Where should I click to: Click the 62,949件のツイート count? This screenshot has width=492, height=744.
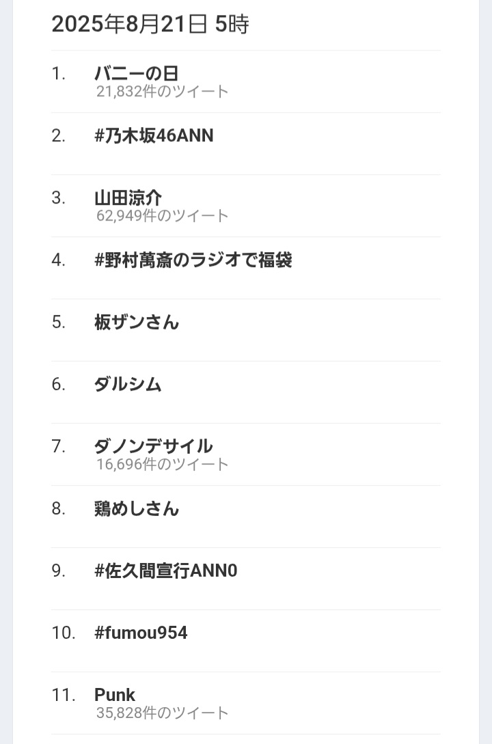(162, 215)
